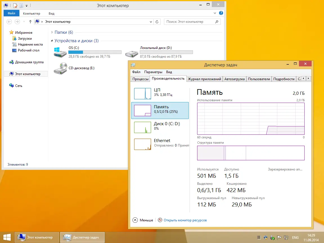This screenshot has width=324, height=243.
Task: Select Этот компьютер in navigation pane
Action: click(26, 74)
